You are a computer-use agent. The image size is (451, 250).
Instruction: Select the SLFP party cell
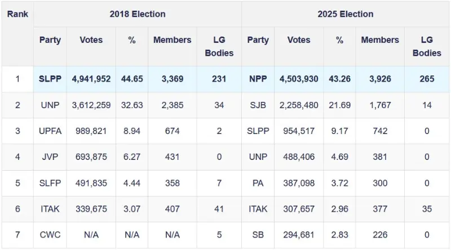(x=50, y=183)
